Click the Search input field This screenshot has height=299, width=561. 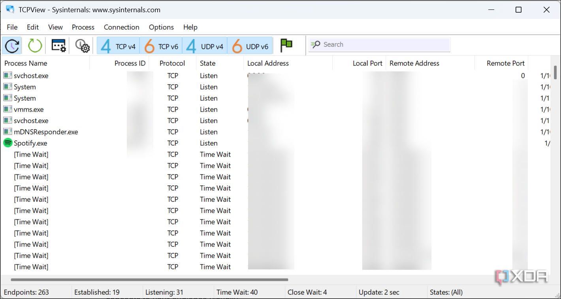click(379, 45)
